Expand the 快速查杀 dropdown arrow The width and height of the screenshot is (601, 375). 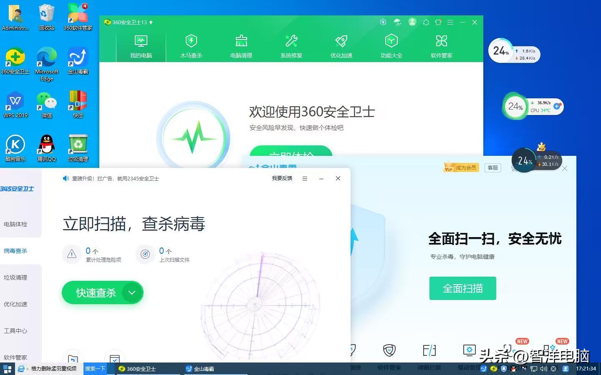pyautogui.click(x=132, y=292)
